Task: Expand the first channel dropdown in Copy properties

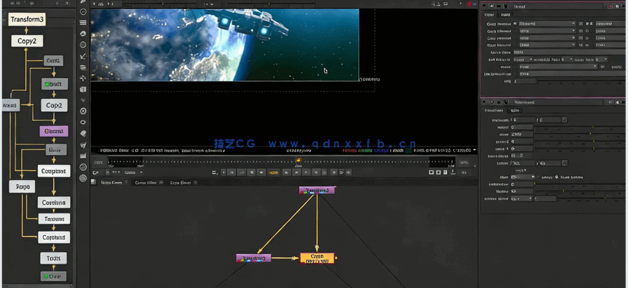Action: point(546,24)
